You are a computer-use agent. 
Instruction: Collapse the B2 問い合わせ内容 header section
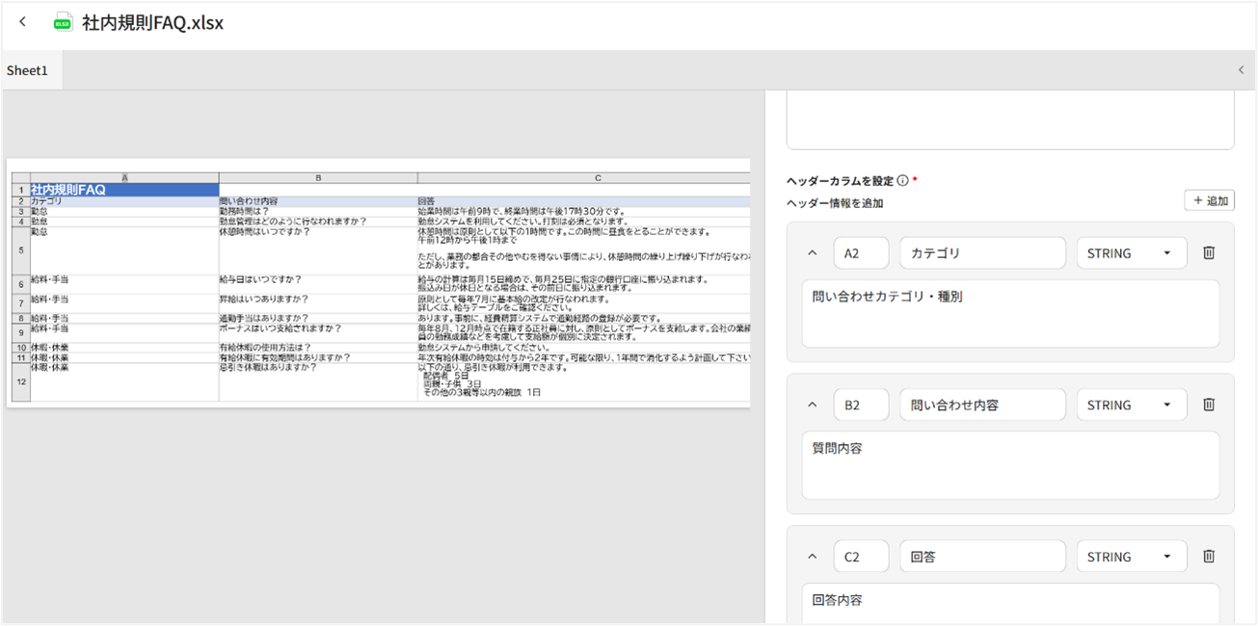(812, 405)
